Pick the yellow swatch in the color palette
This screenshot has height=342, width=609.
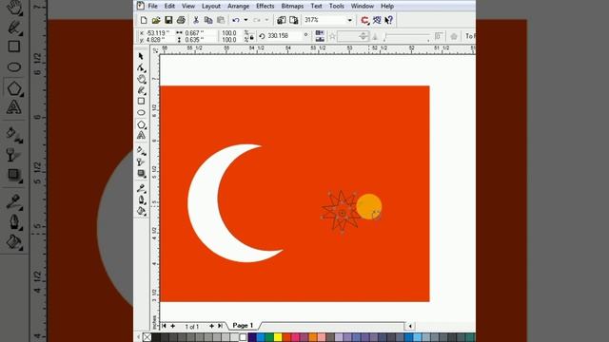coord(278,337)
